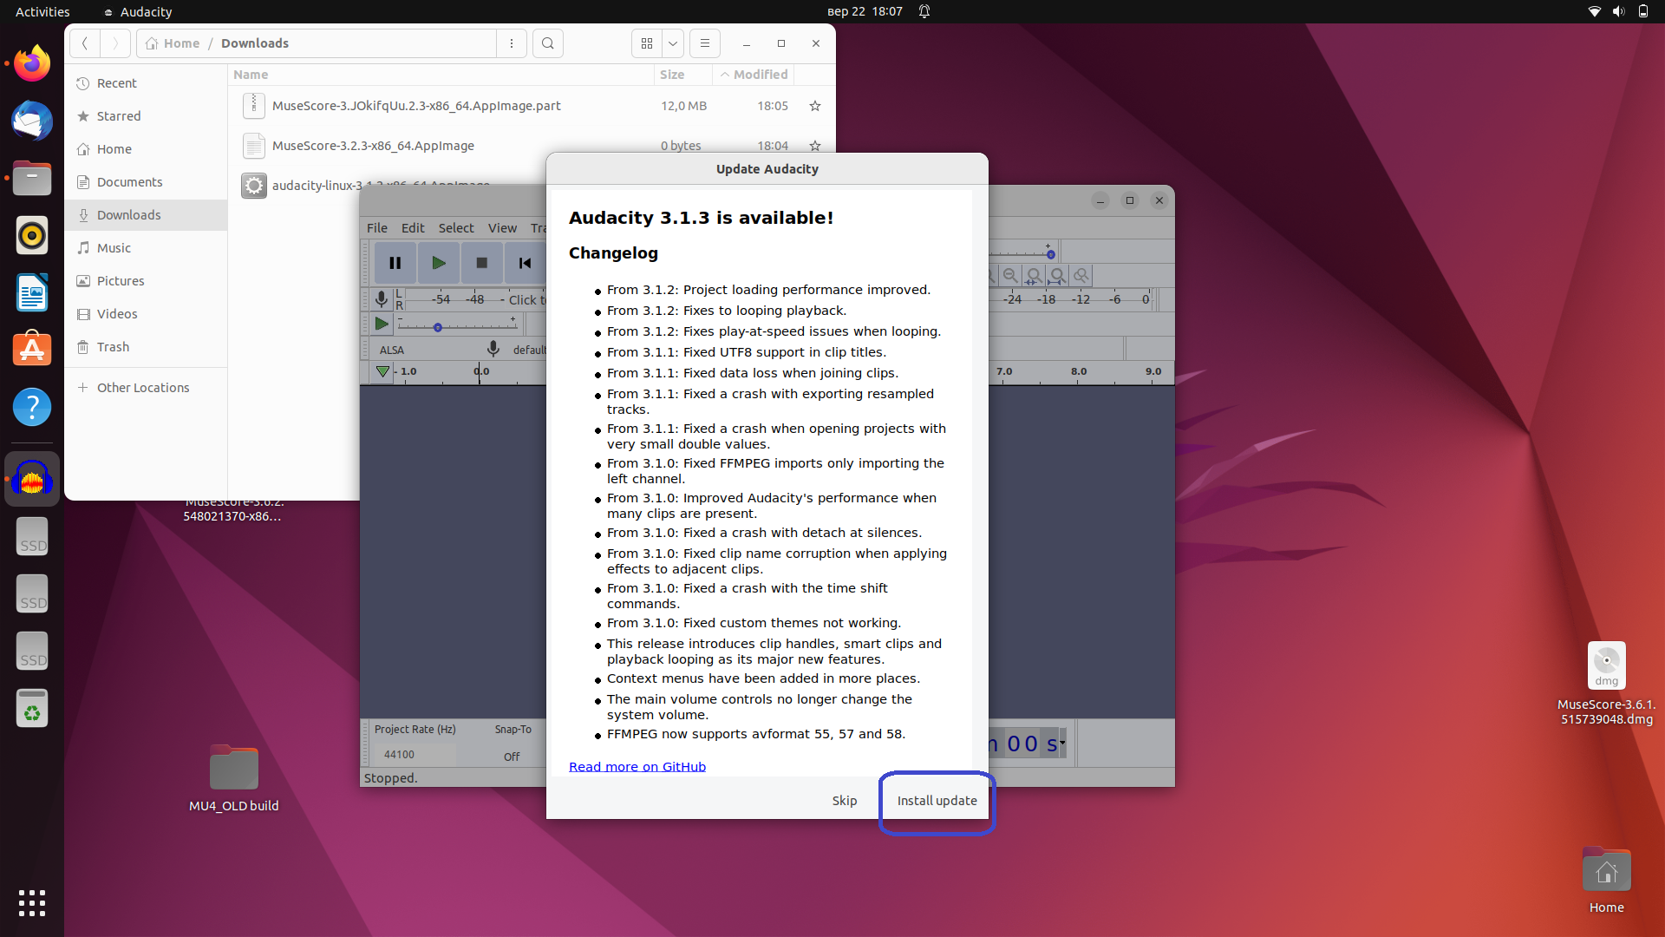Click the Zoom Toggle magnifier icon
The width and height of the screenshot is (1665, 937).
pos(1081,276)
